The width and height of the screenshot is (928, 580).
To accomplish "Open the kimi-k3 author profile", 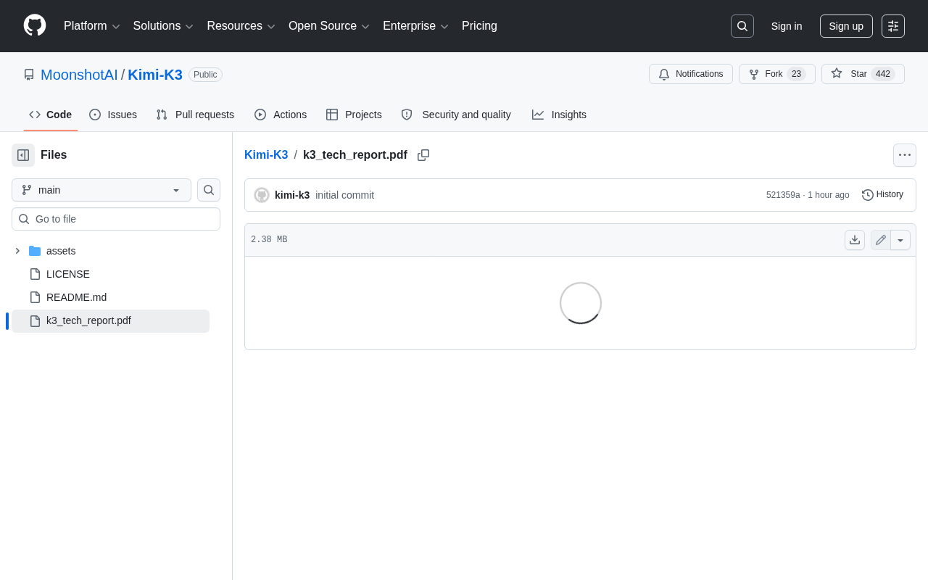I will coord(292,195).
